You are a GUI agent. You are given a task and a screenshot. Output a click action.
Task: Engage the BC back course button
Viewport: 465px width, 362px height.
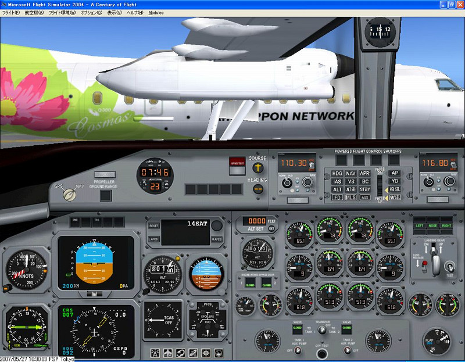pos(365,181)
